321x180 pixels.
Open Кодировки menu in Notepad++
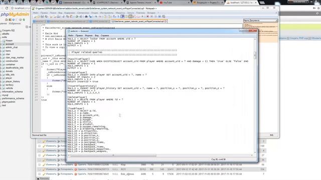(70, 12)
